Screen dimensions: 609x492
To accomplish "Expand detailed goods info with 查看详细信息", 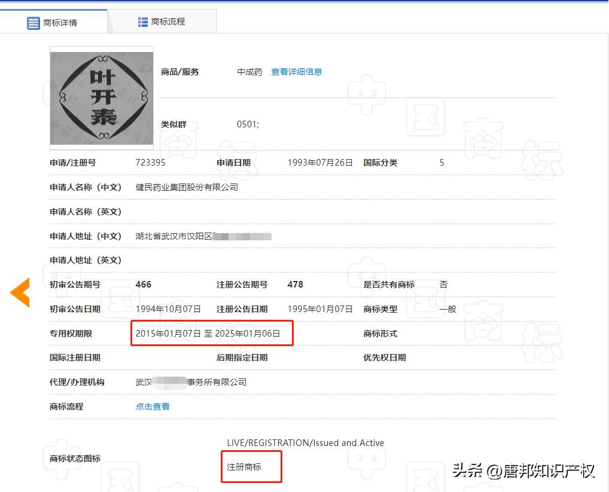I will pos(297,71).
